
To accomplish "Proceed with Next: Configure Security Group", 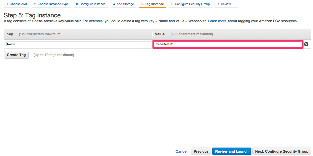I will pos(282,151).
